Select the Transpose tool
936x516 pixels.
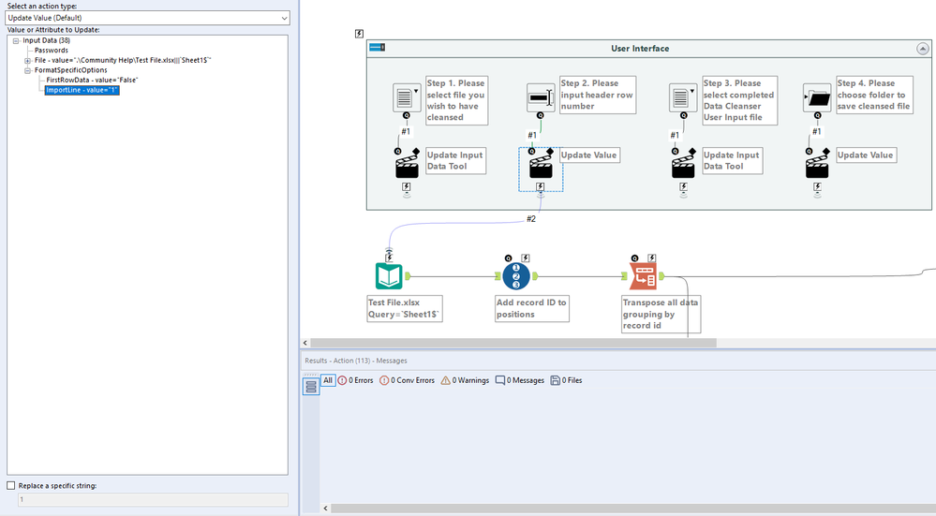point(643,276)
